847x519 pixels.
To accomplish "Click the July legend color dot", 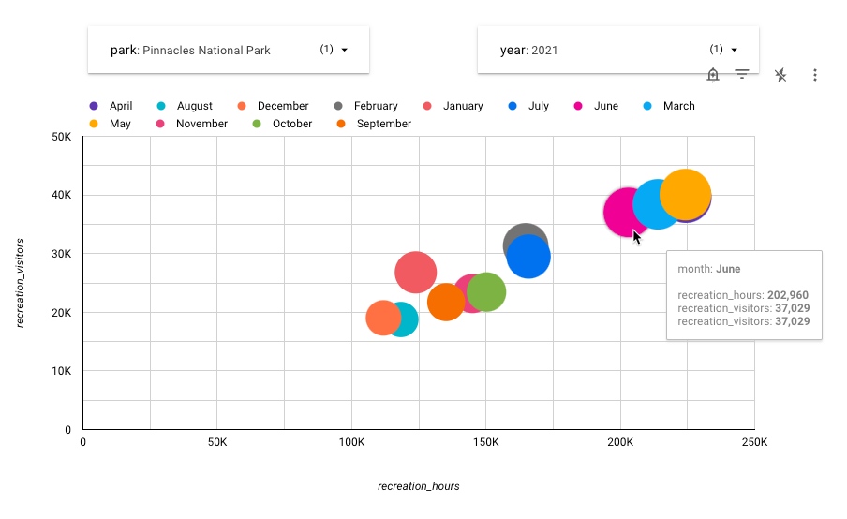I will pos(513,106).
